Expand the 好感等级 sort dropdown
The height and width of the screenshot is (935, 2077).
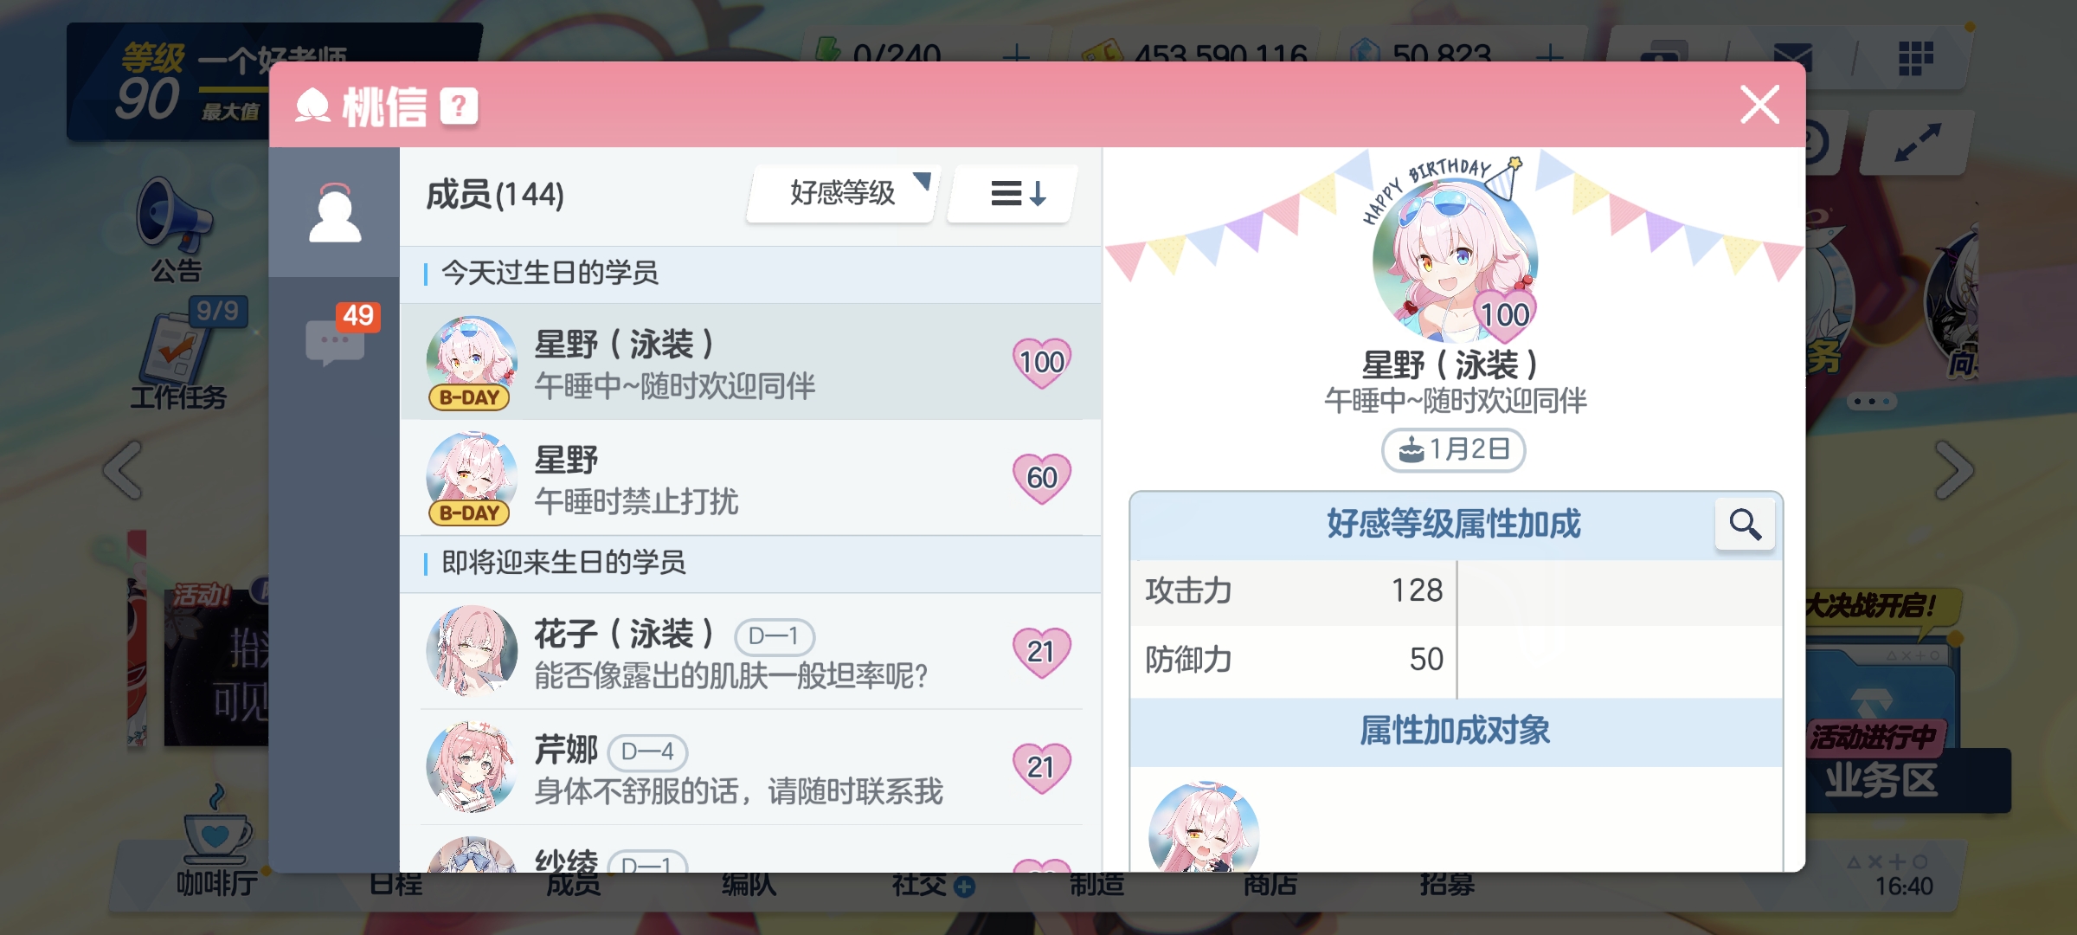pos(841,193)
